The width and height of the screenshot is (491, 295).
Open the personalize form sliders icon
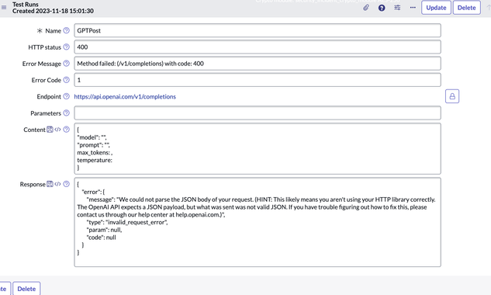[397, 8]
